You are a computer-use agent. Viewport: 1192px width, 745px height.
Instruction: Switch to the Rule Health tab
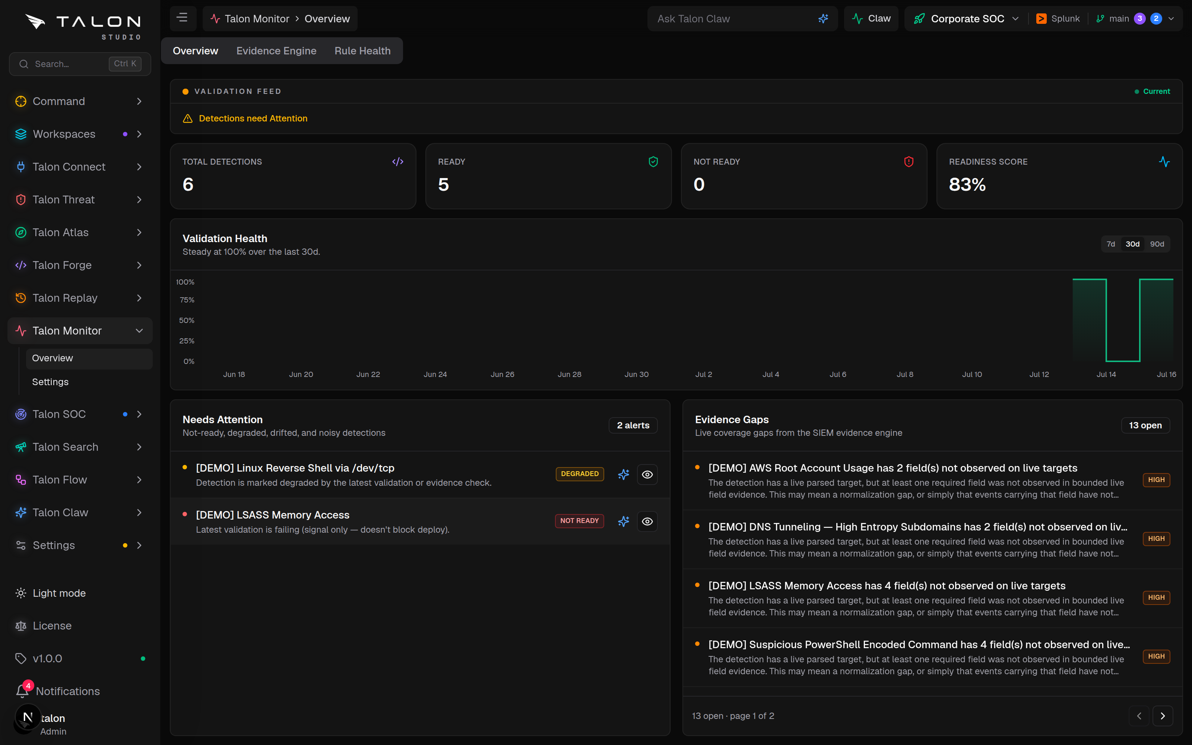coord(362,51)
